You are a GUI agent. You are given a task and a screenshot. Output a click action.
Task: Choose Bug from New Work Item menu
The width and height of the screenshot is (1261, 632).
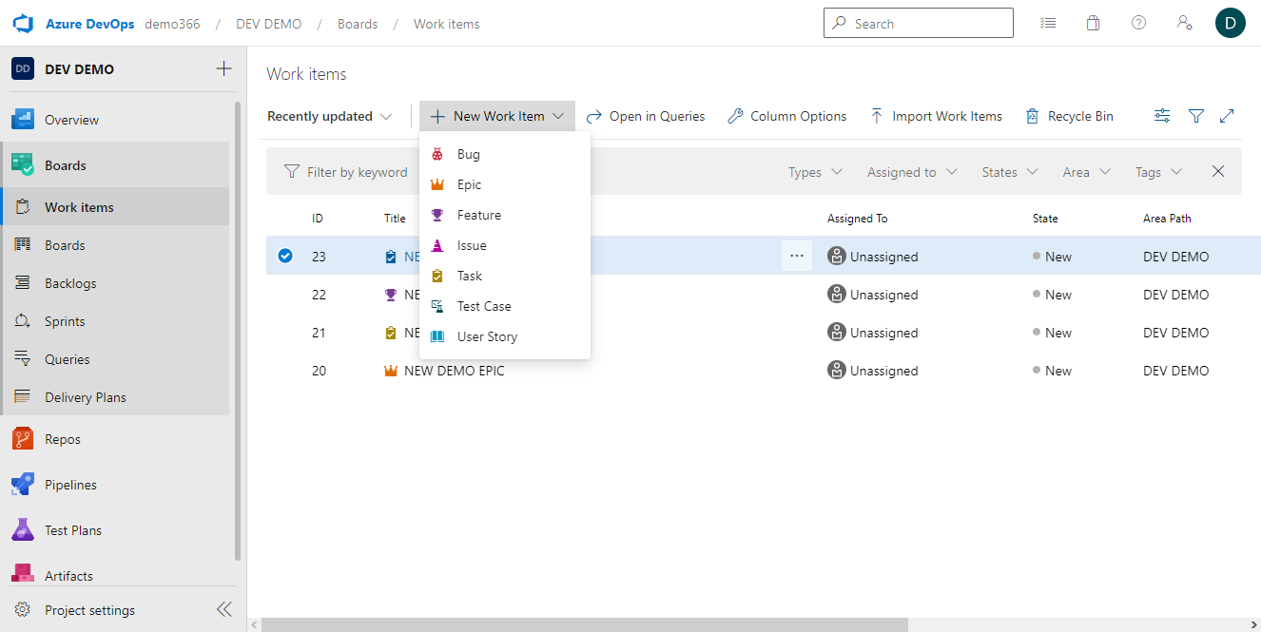[x=505, y=154]
